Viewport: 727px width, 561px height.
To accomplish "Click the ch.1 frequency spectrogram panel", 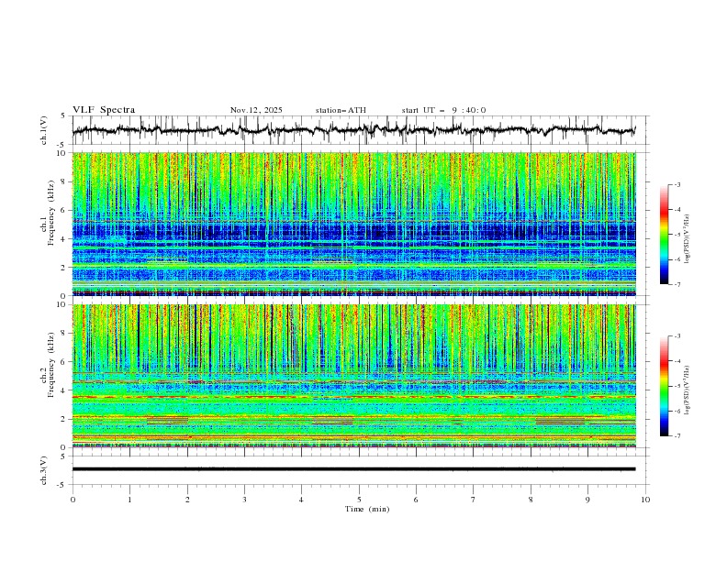I will pyautogui.click(x=353, y=224).
